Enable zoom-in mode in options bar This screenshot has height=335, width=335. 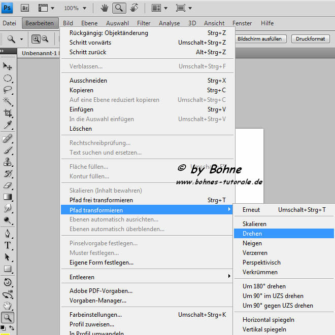(36, 39)
